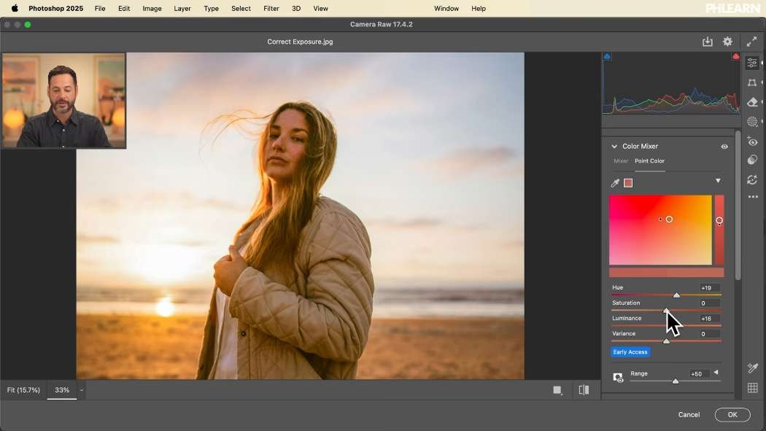Viewport: 766px width, 431px height.
Task: Open the Window menu
Action: pos(446,8)
